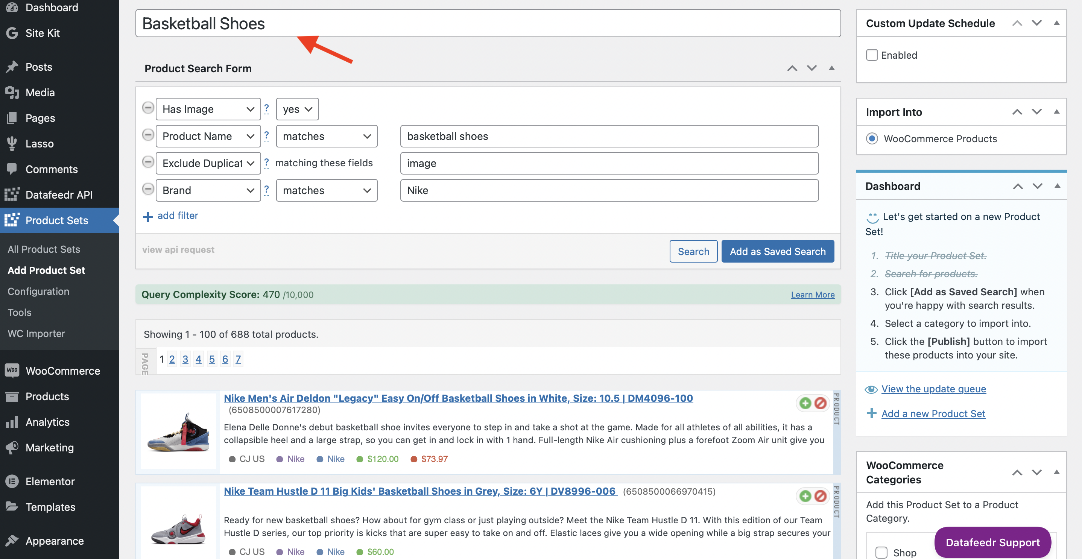1082x559 pixels.
Task: Click the Media icon in sidebar
Action: (x=12, y=93)
